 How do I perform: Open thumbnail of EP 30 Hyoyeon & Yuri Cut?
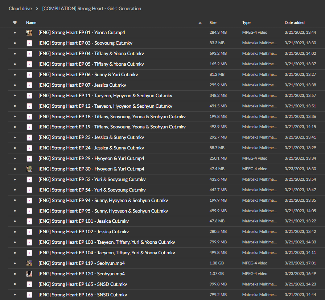click(29, 169)
